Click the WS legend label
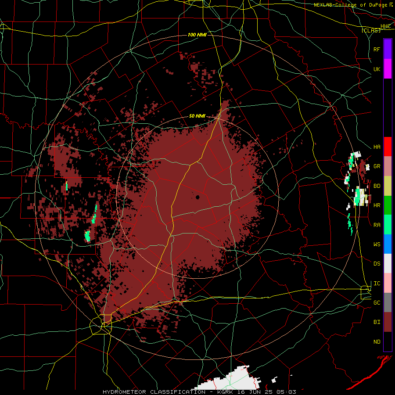Screen dimensions: 395x395 pos(377,244)
